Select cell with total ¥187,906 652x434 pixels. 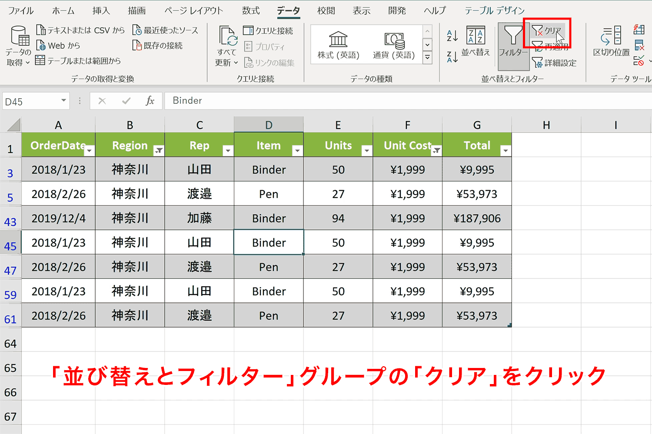tap(477, 218)
